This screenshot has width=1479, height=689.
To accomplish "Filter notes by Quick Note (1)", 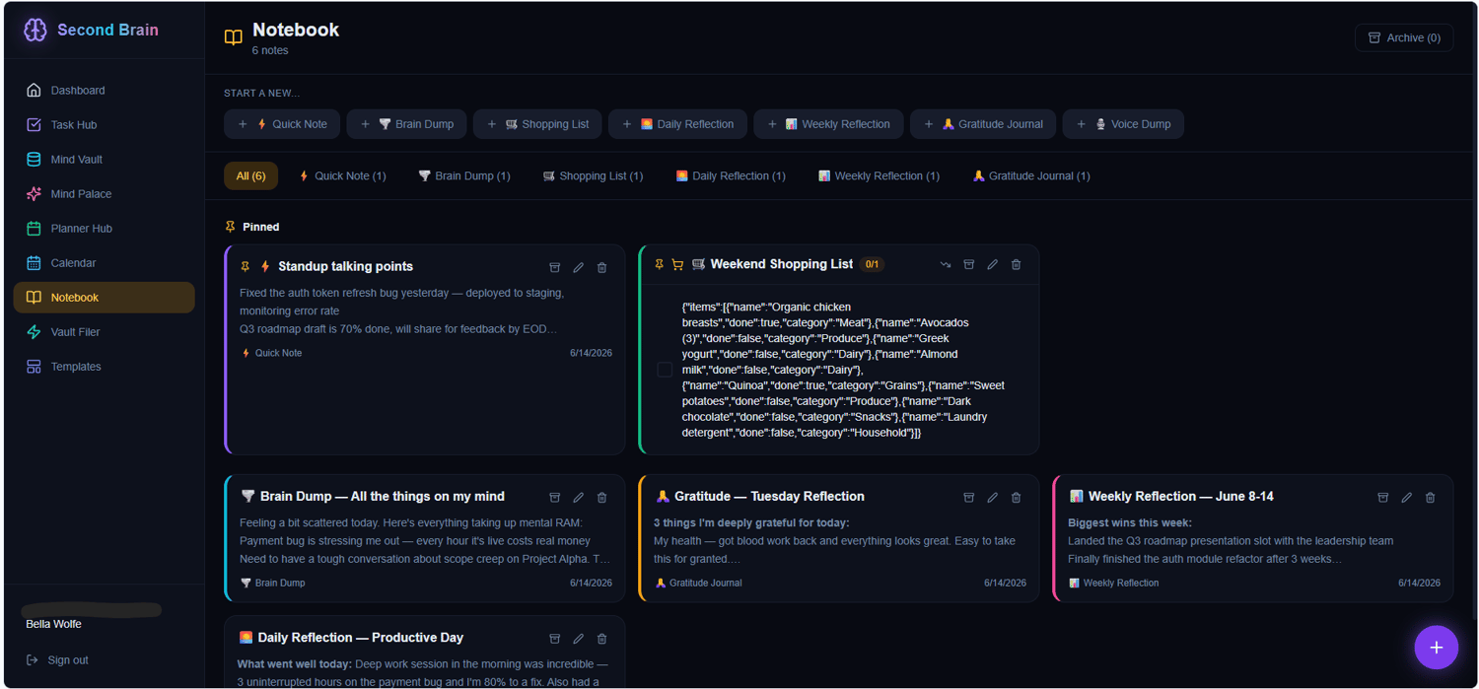I will (x=342, y=175).
